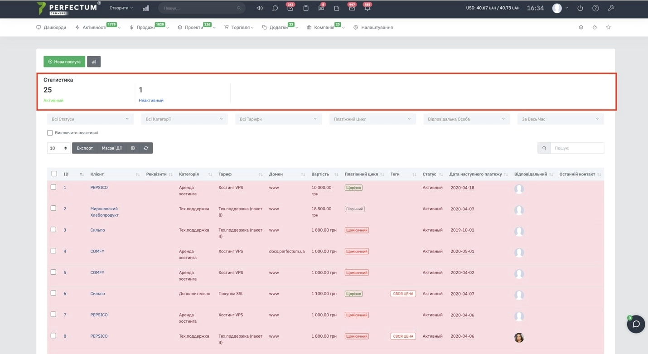This screenshot has height=354, width=648.
Task: Sort table by Клієнт column header
Action: [x=115, y=174]
